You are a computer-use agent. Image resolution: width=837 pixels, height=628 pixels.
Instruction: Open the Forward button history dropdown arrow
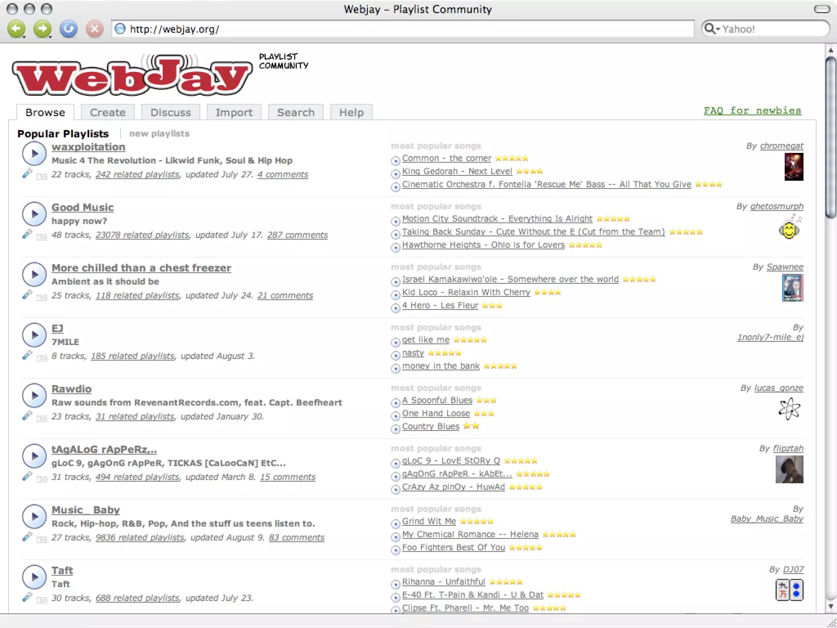50,37
